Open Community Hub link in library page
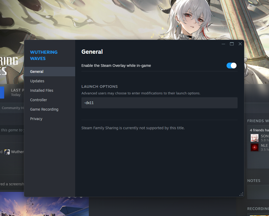269x216 pixels. (13, 108)
